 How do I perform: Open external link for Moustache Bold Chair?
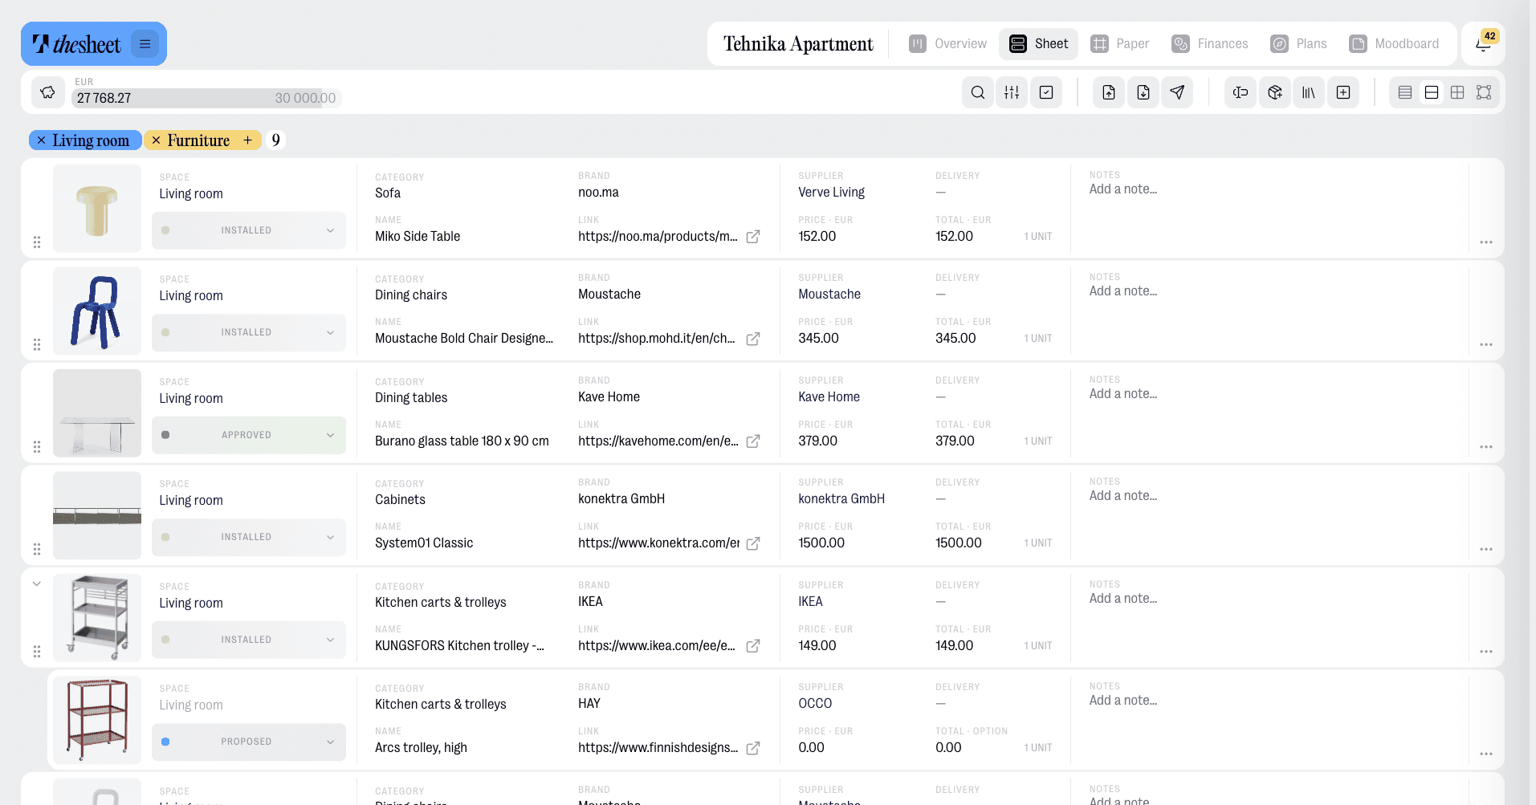click(x=753, y=339)
